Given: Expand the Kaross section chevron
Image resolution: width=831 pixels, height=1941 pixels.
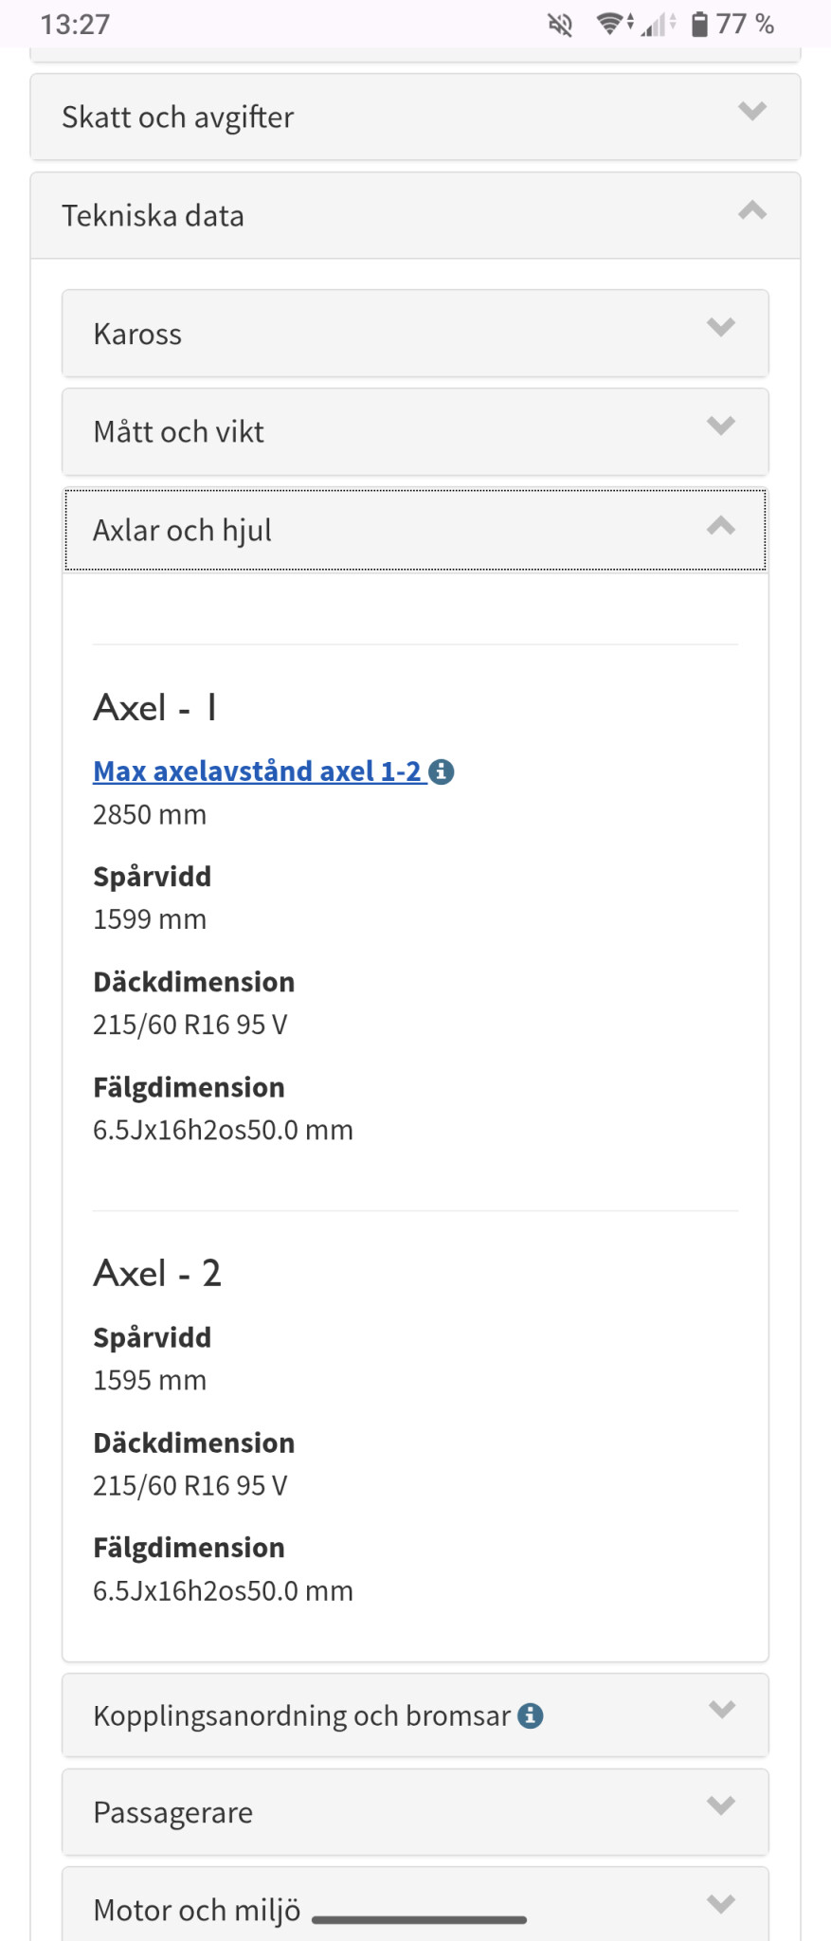Looking at the screenshot, I should 721,328.
